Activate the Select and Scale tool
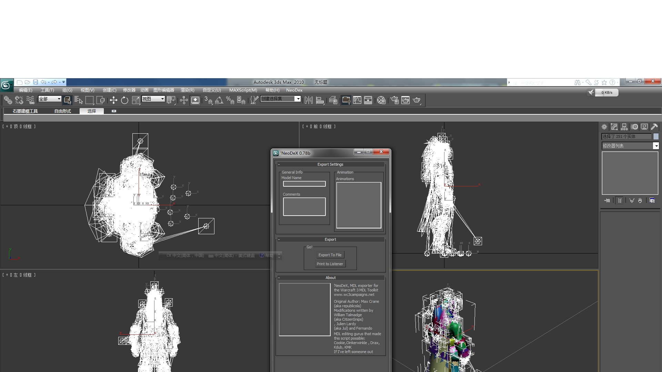This screenshot has width=662, height=372. coord(136,100)
